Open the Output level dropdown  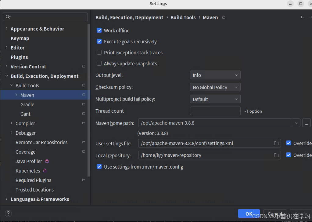(x=215, y=75)
